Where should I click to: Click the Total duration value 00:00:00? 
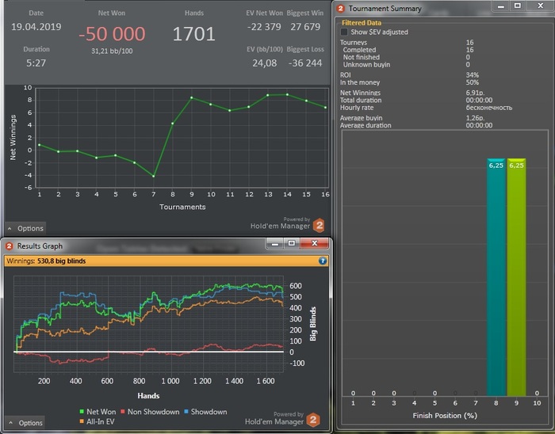pyautogui.click(x=479, y=101)
